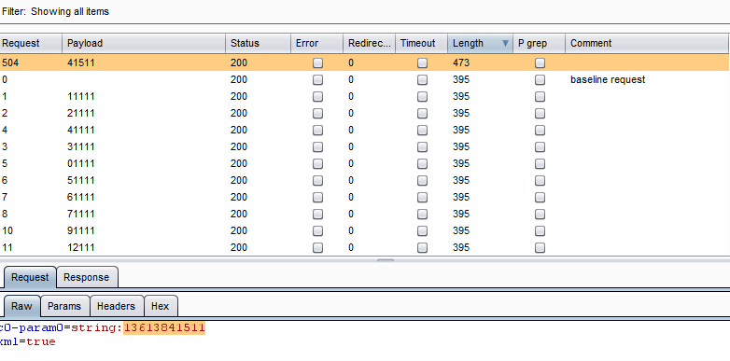
Task: Toggle P grep checkbox for payload 51111
Action: point(540,180)
